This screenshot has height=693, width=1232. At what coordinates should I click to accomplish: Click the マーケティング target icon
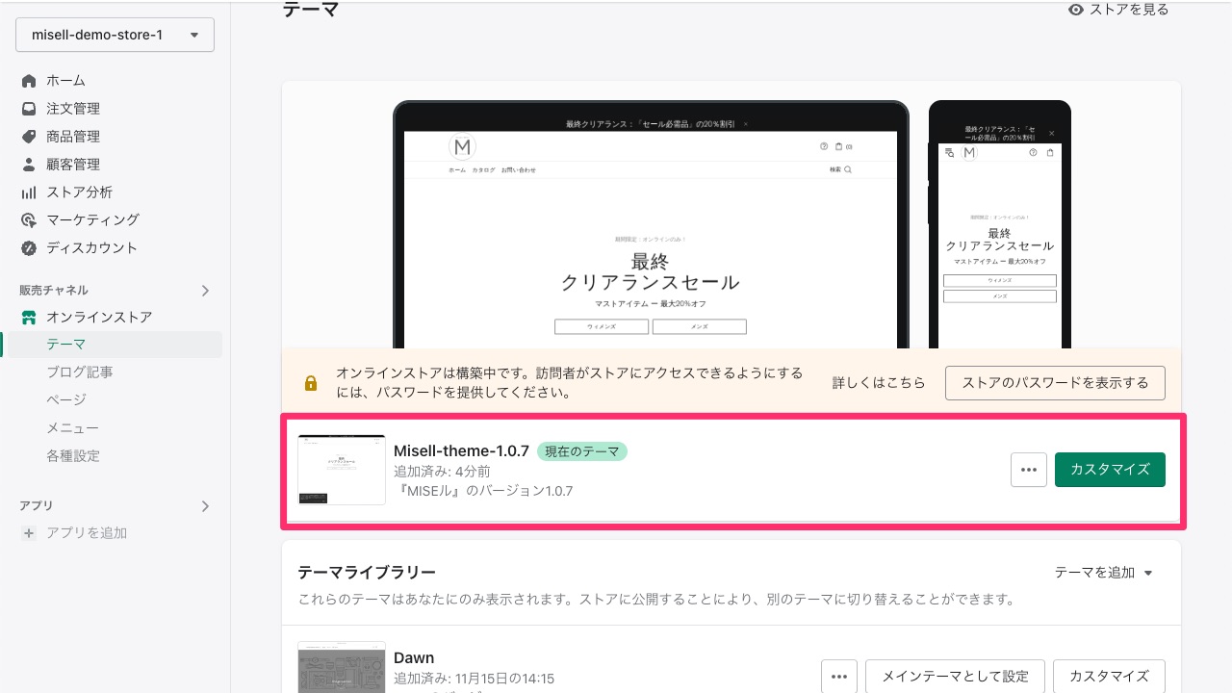click(29, 220)
